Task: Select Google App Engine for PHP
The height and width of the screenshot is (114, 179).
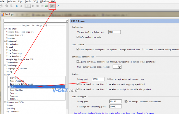Action: [20, 60]
